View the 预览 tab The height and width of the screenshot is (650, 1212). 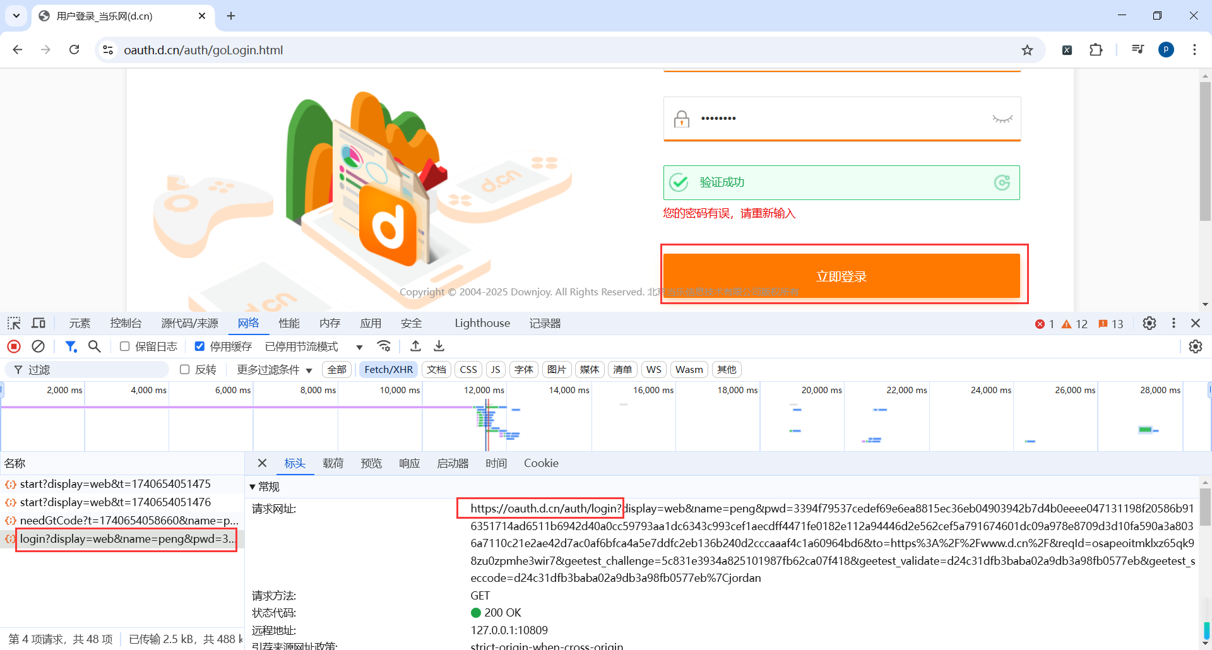pyautogui.click(x=371, y=463)
